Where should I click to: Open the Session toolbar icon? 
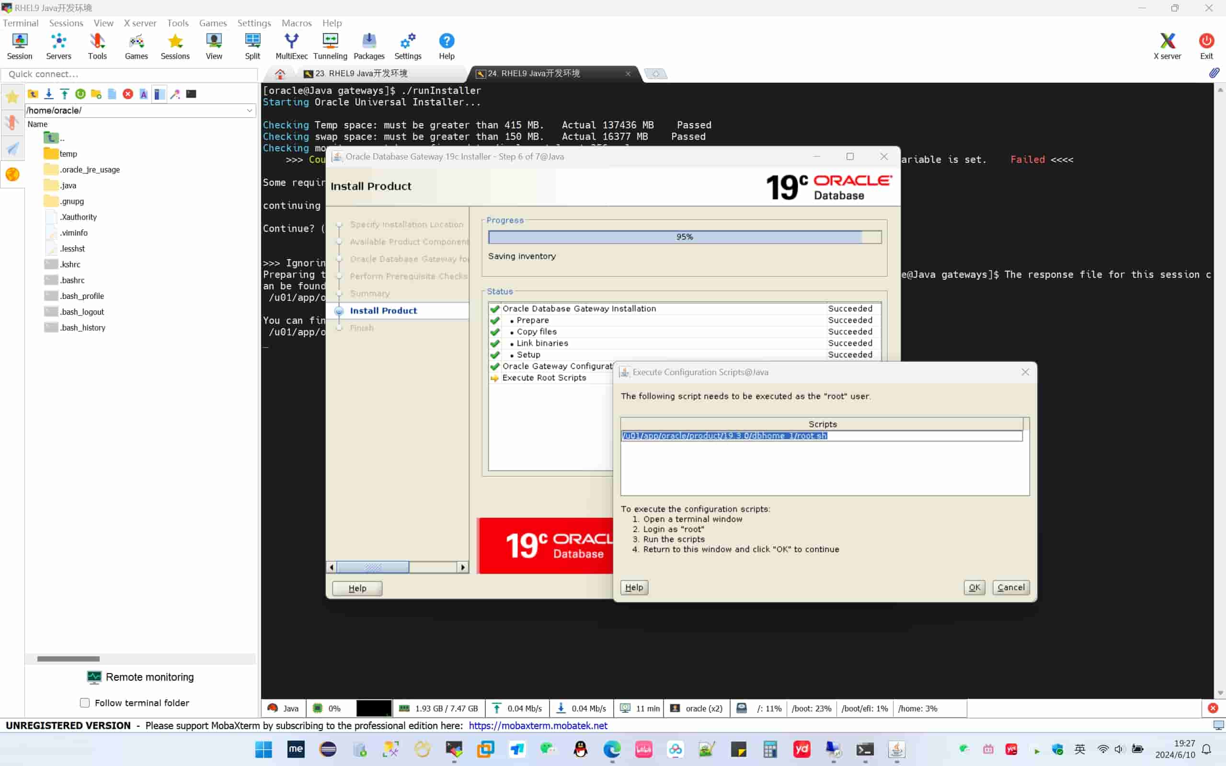point(19,46)
